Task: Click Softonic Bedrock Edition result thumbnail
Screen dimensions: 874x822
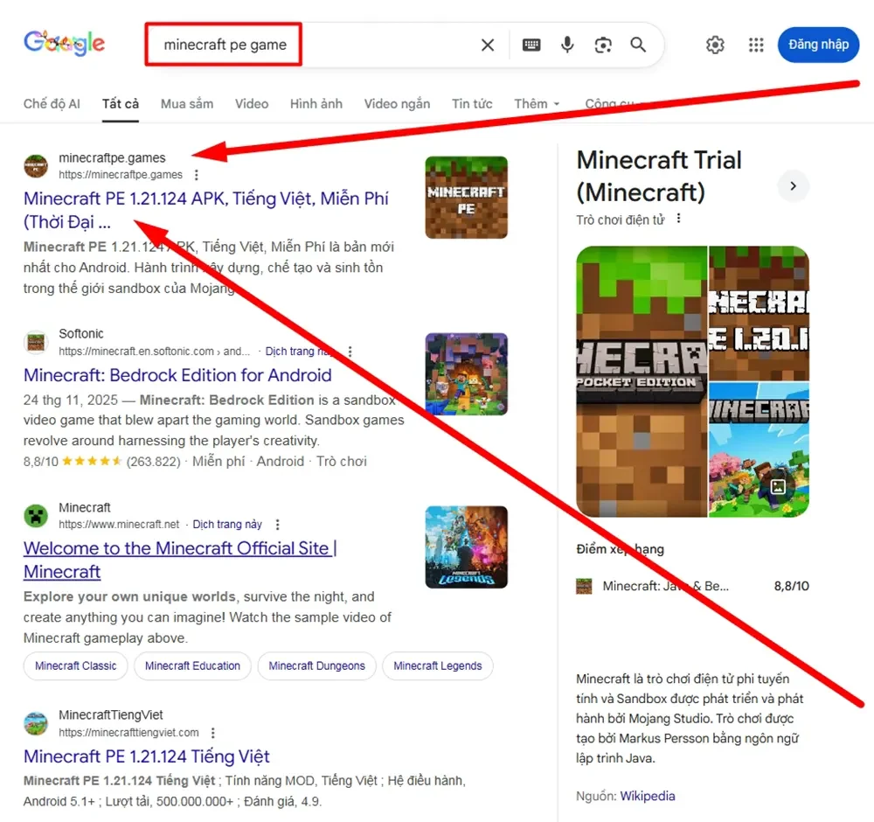Action: click(x=467, y=374)
